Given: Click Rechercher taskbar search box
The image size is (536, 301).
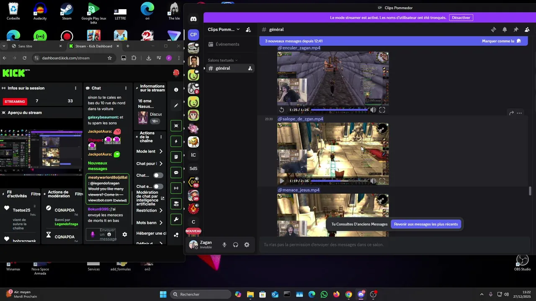Looking at the screenshot, I should tap(201, 294).
